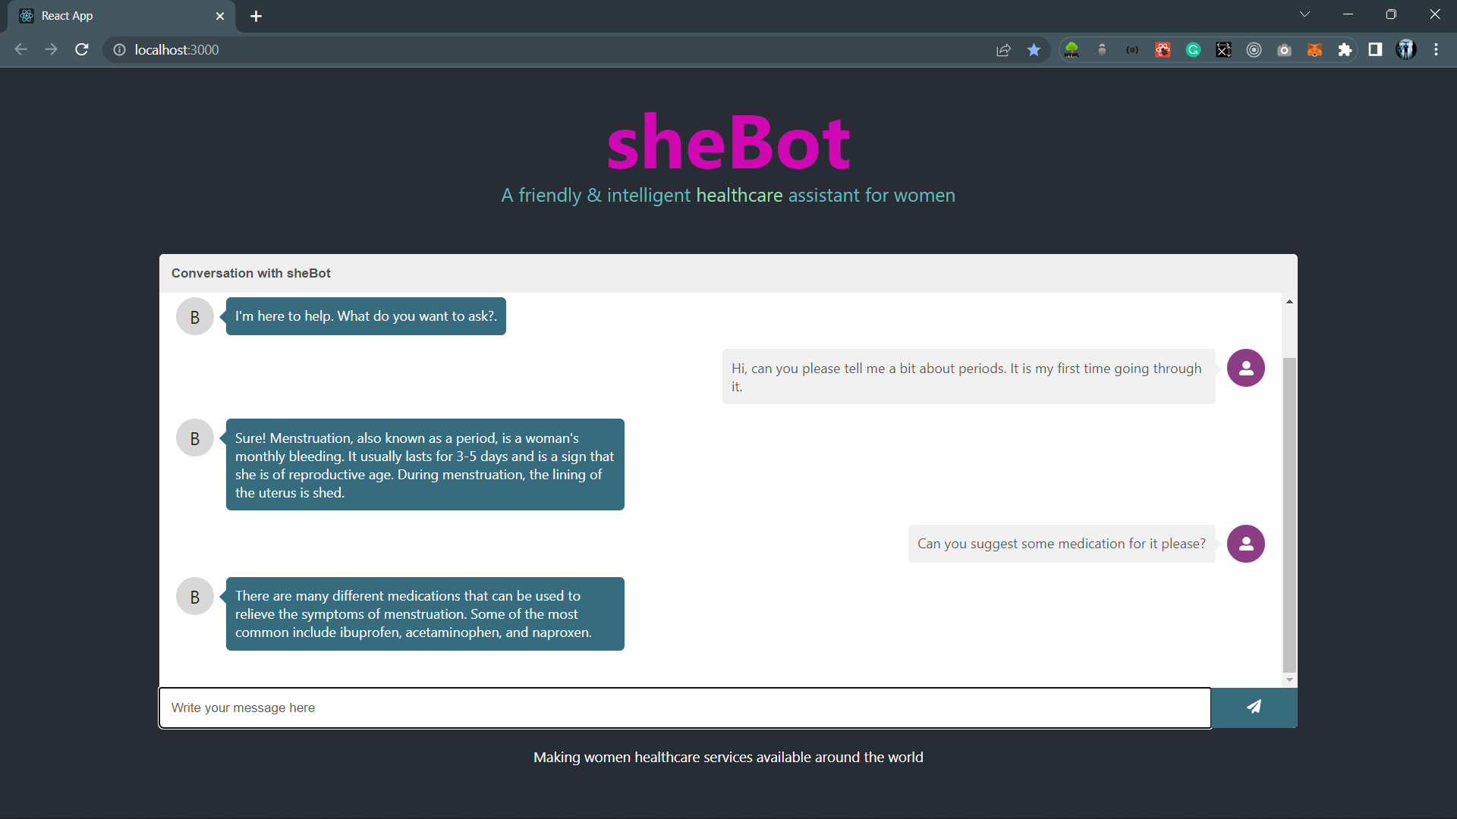Screen dimensions: 1457x819
Task: Click the scroll up arrow in chat
Action: tap(1289, 302)
